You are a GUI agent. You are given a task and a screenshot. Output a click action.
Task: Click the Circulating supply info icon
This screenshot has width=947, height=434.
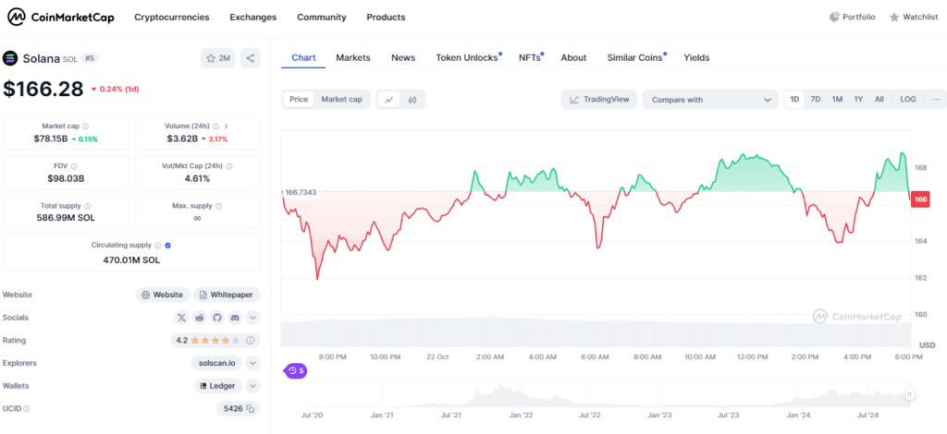click(157, 246)
